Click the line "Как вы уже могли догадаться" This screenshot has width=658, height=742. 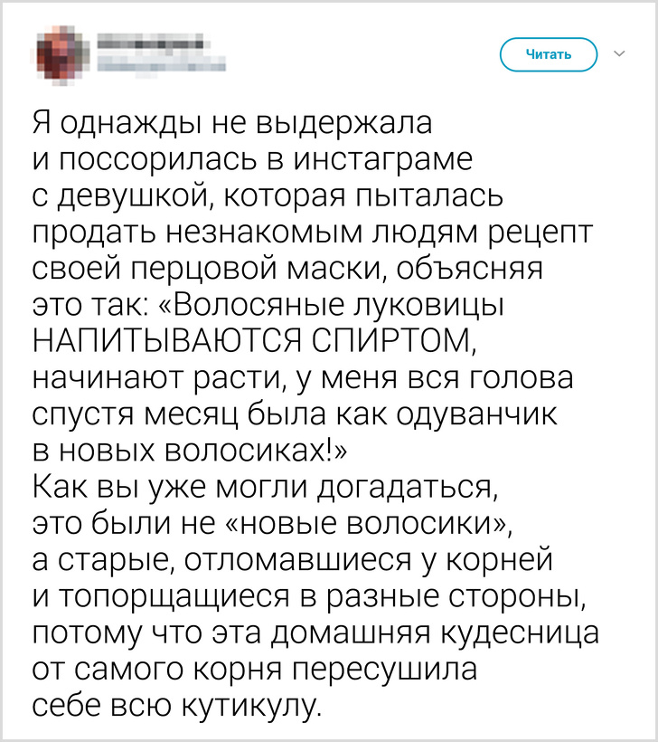click(266, 490)
